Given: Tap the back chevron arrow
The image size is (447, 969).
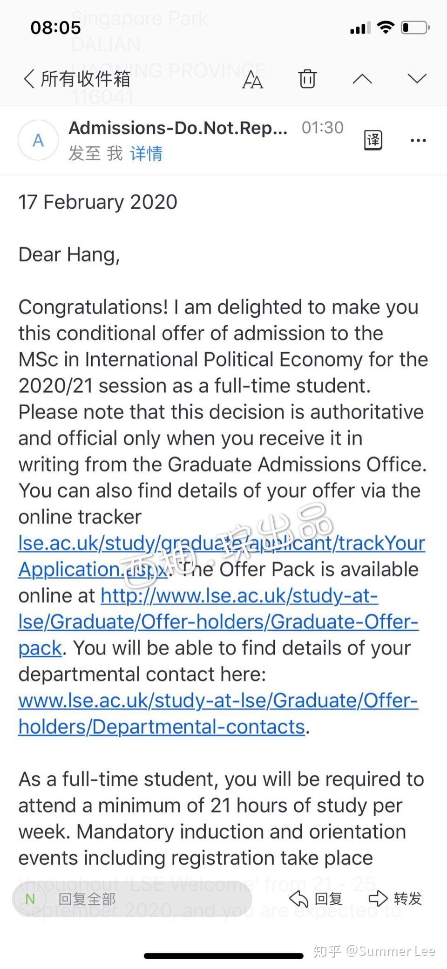Looking at the screenshot, I should 29,79.
